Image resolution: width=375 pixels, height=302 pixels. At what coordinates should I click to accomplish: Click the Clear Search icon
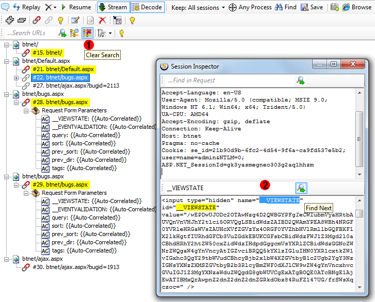pos(87,33)
